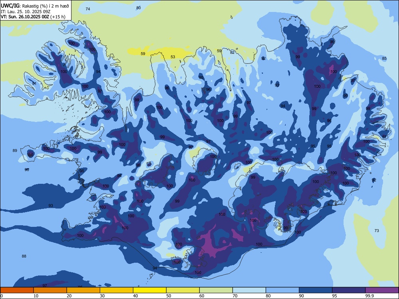Screen dimensions: 399x299
Task: Select the purple legend swatch above 99.9
Action: (x=382, y=290)
